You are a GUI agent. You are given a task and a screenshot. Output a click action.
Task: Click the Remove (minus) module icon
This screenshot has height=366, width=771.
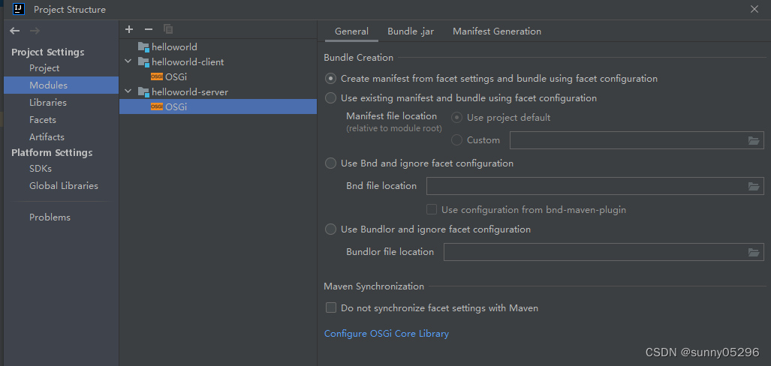[149, 29]
